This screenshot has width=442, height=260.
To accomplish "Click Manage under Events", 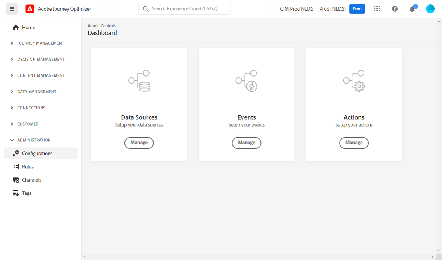I will pos(246,143).
